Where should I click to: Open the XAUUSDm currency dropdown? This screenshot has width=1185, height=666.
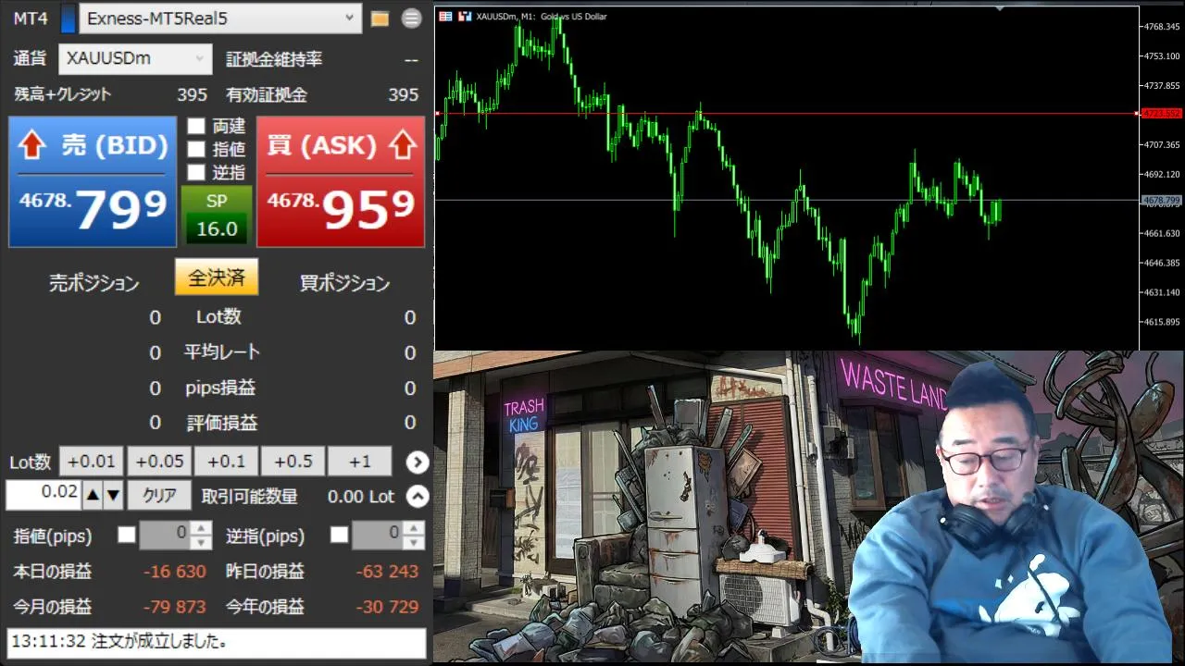pos(136,58)
